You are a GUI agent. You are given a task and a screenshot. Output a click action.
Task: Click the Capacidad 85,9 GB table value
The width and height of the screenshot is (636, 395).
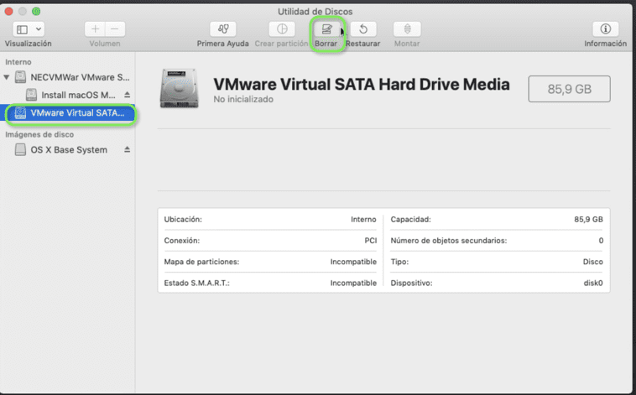[x=588, y=220]
